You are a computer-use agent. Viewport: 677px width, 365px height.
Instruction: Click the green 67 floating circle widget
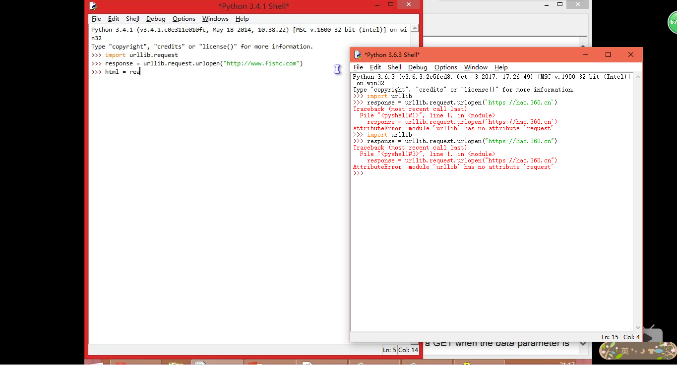[673, 22]
